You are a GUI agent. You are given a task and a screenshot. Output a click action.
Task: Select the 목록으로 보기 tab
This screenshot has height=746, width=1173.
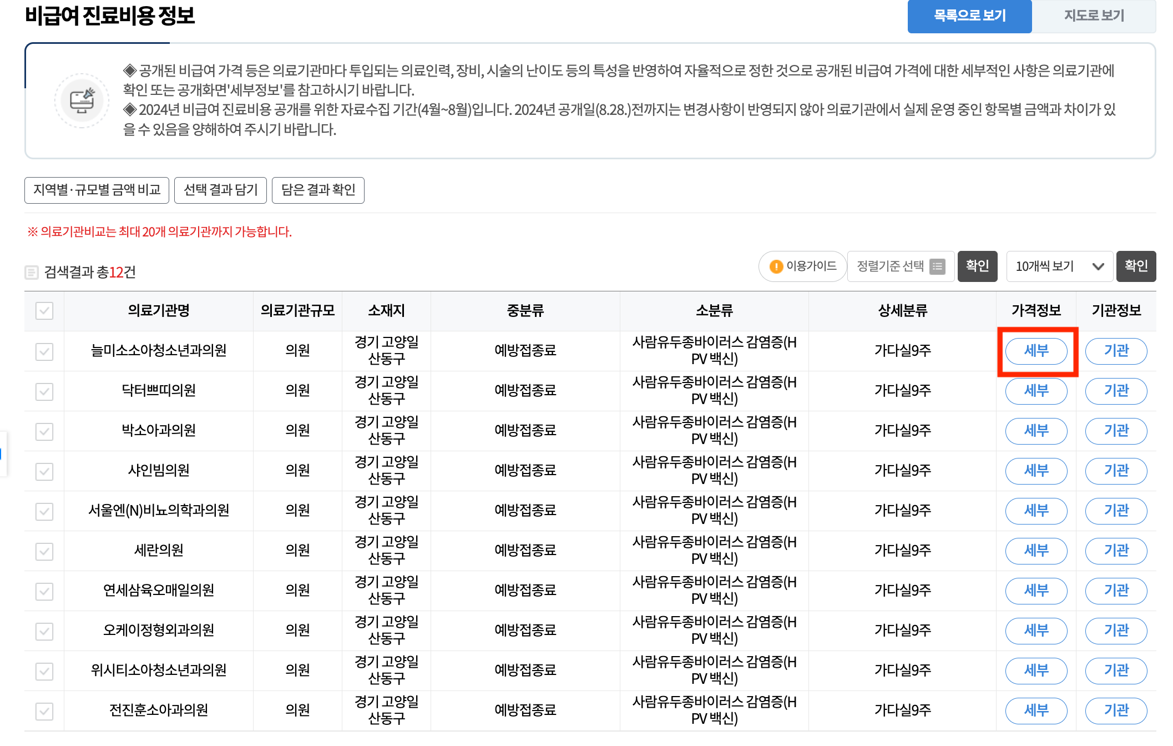969,16
